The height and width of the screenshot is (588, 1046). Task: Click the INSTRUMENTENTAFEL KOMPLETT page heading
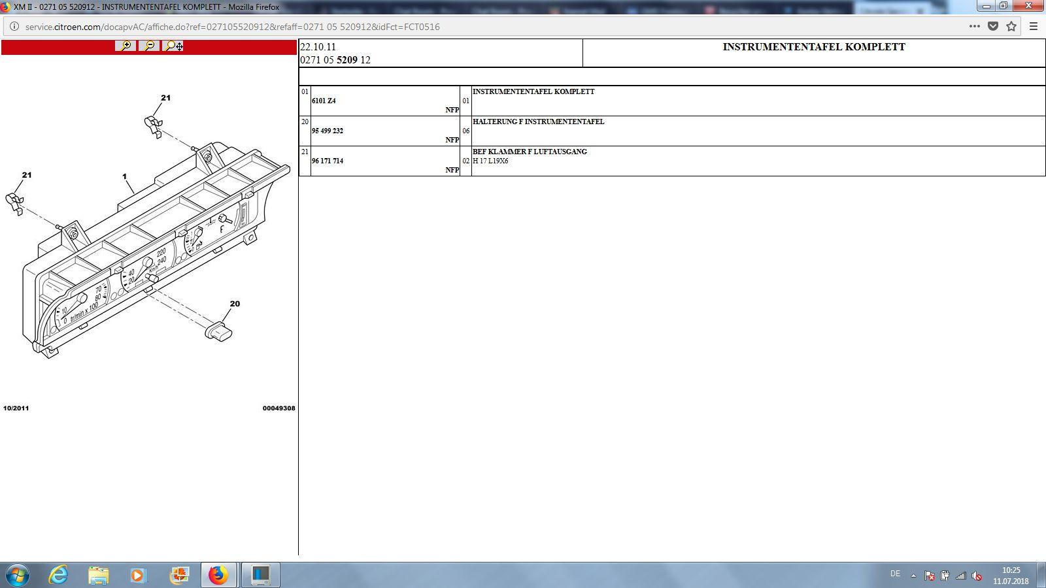coord(814,47)
